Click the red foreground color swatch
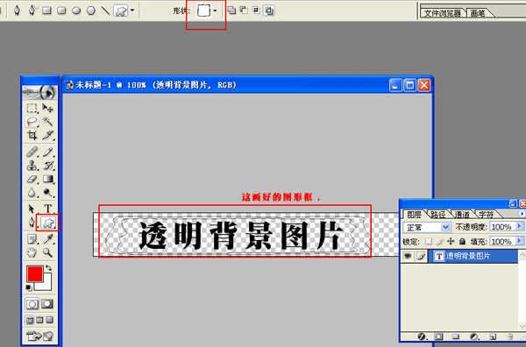The height and width of the screenshot is (347, 526). pyautogui.click(x=35, y=274)
